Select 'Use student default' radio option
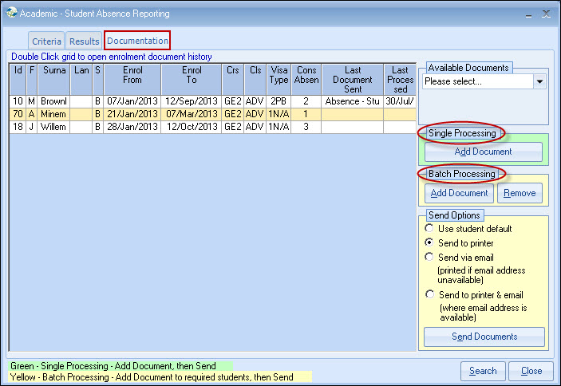Viewport: 561px width, 386px height. (430, 229)
